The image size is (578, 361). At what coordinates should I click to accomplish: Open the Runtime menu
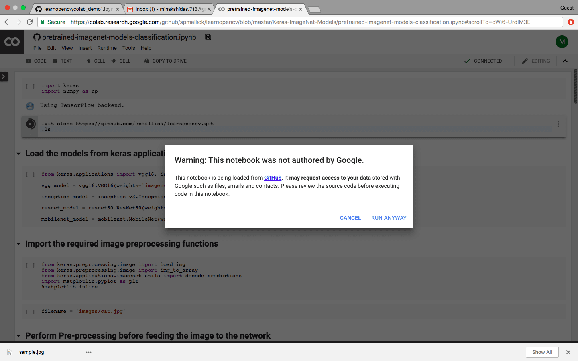coord(107,48)
